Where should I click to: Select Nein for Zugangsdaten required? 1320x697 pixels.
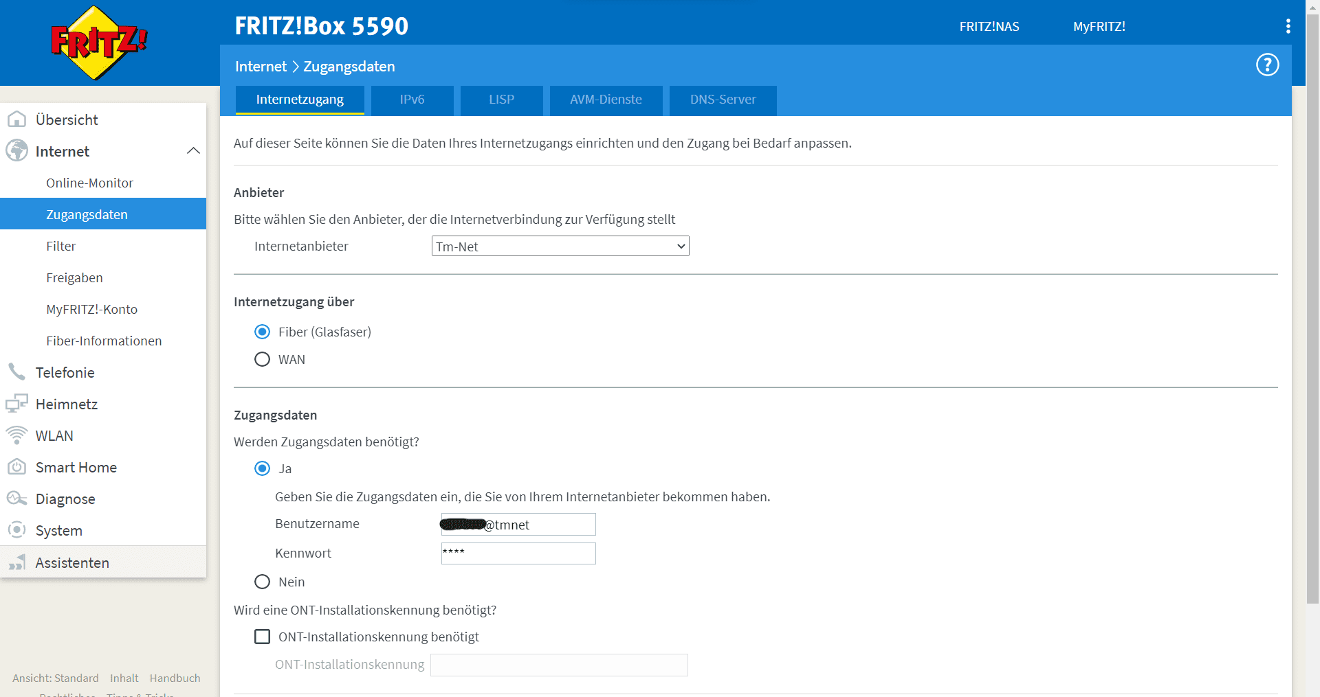coord(262,582)
